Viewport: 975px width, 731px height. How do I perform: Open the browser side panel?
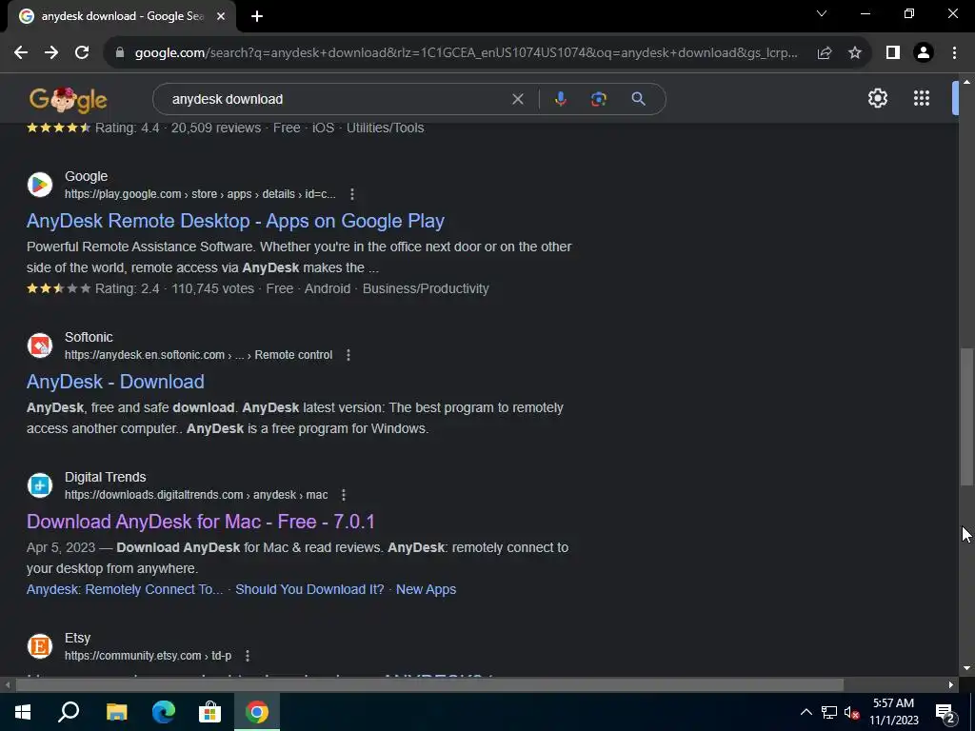(x=893, y=53)
